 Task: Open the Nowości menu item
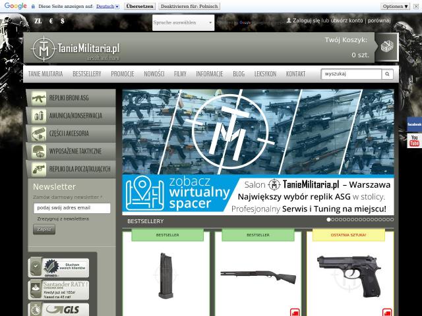coord(154,74)
